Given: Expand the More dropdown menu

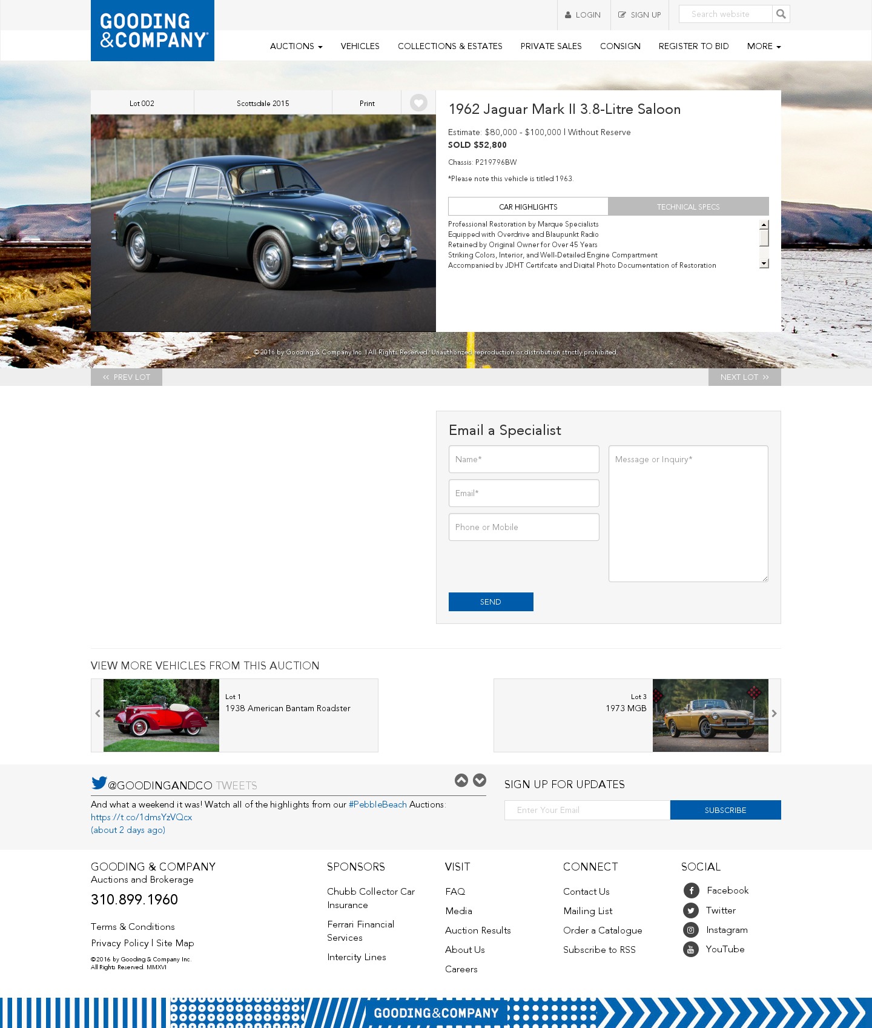Looking at the screenshot, I should coord(764,46).
